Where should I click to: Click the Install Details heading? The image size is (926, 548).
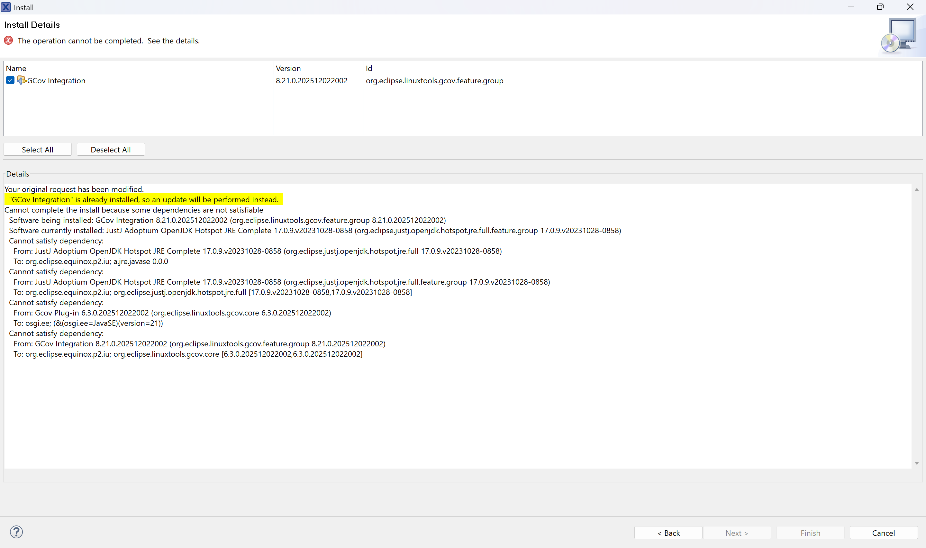pyautogui.click(x=32, y=25)
